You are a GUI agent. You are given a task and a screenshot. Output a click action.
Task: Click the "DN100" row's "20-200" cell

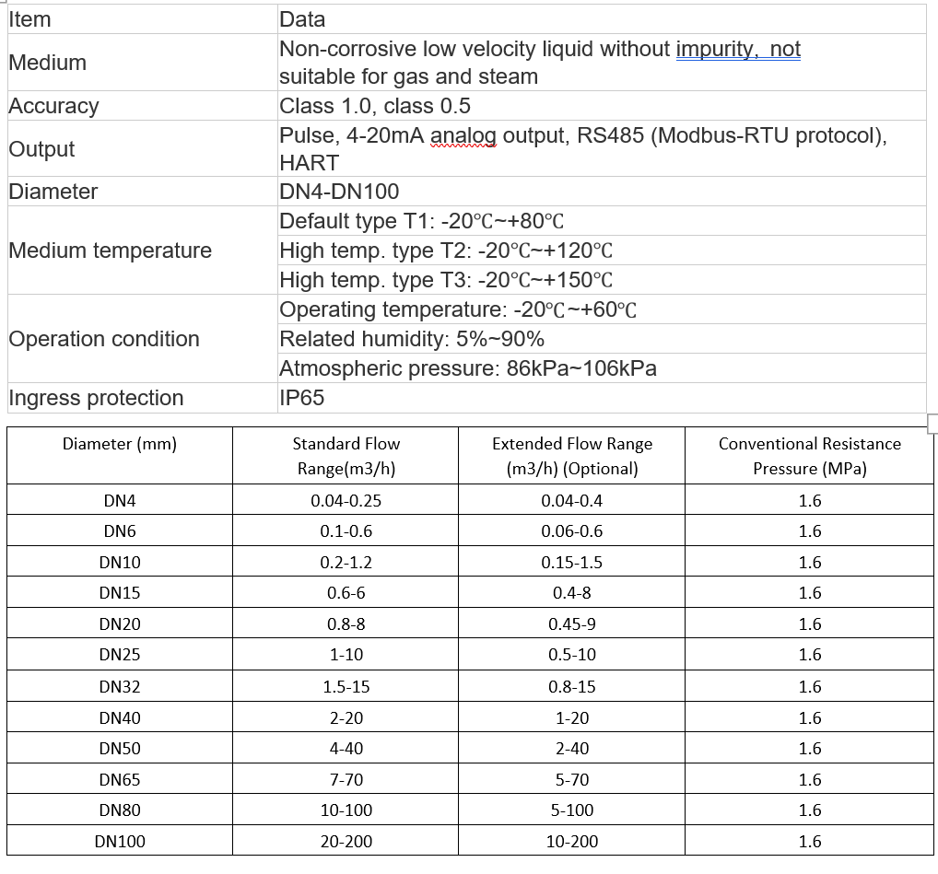pos(346,841)
